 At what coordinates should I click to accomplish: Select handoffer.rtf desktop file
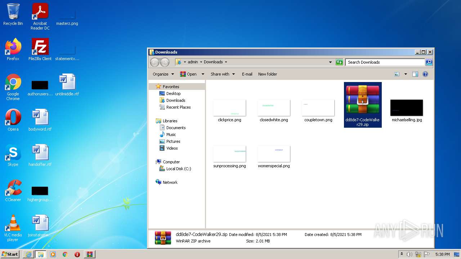40,155
